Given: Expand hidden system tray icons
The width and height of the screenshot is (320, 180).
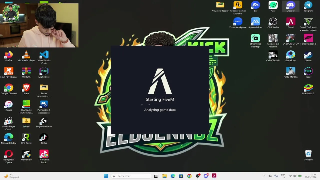Looking at the screenshot, I should coord(264,176).
